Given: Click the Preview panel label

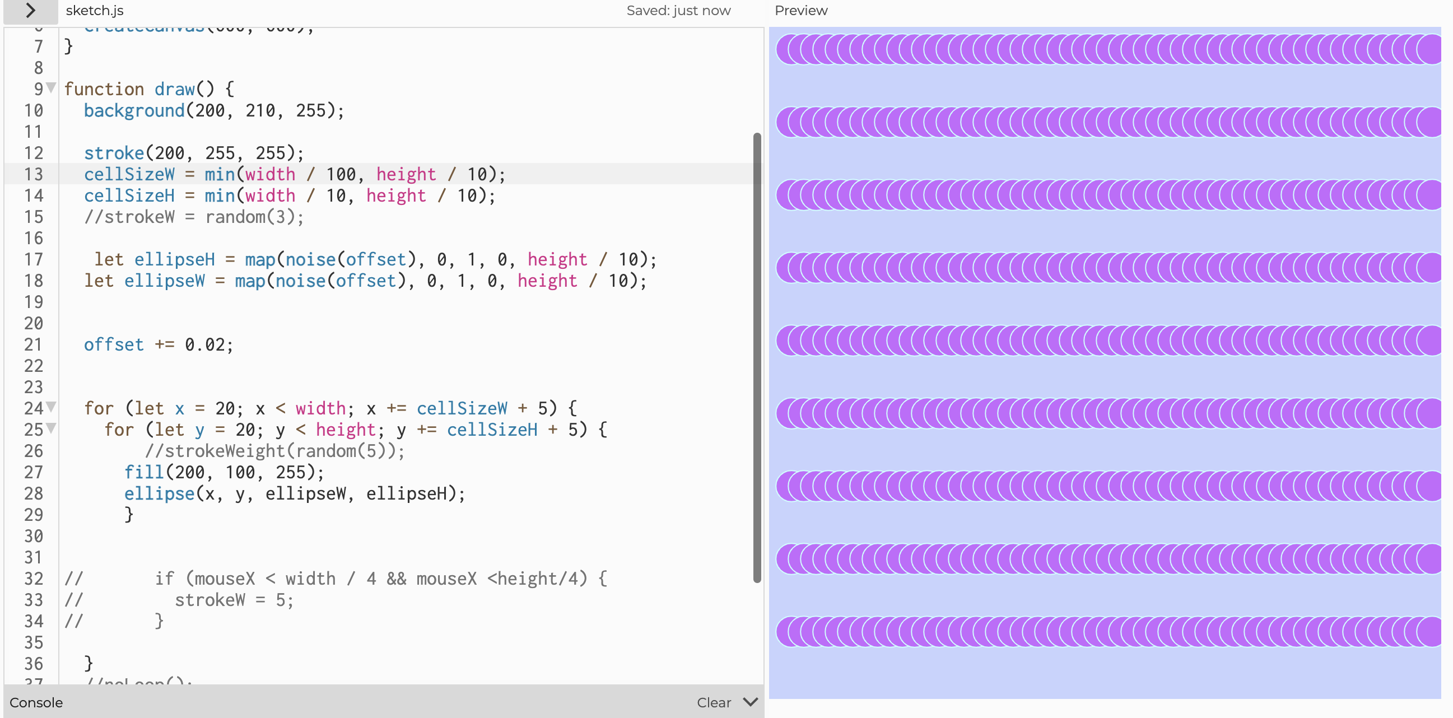Looking at the screenshot, I should tap(800, 10).
